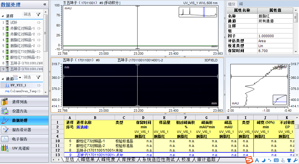Open Sogou skin shirt icon
The height and width of the screenshot is (164, 299).
289,161
